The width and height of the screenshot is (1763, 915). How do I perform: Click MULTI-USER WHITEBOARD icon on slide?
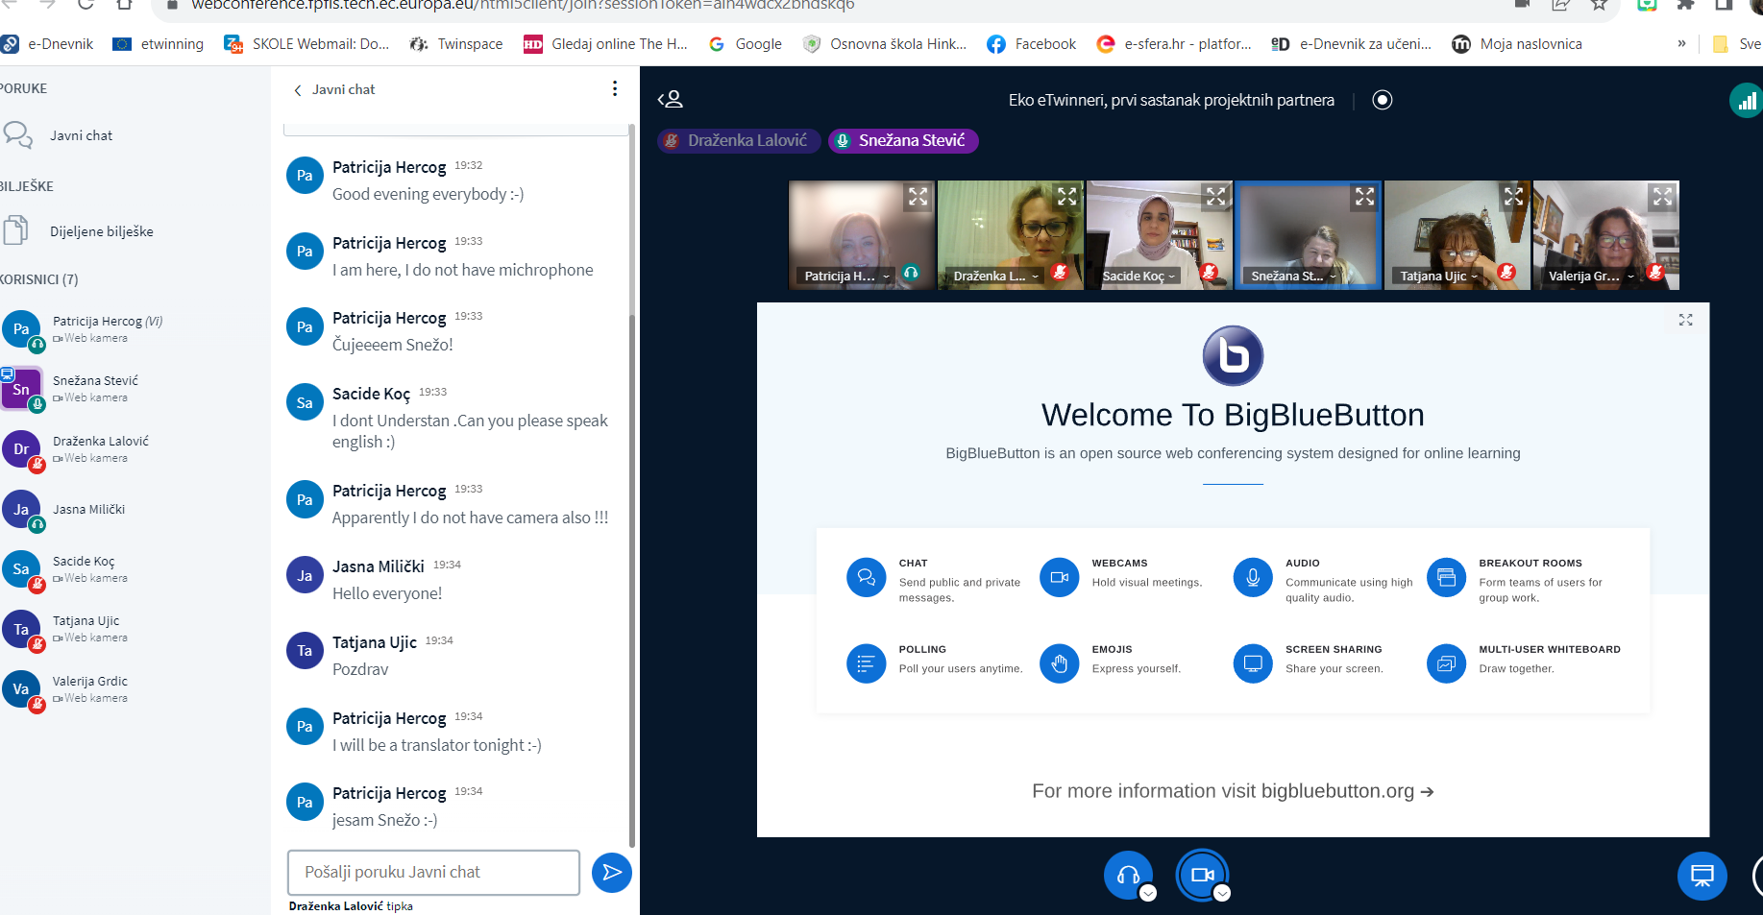[x=1446, y=663]
